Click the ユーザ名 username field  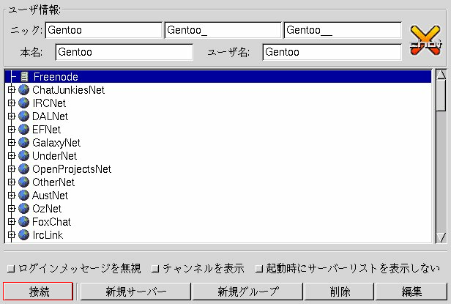[332, 52]
